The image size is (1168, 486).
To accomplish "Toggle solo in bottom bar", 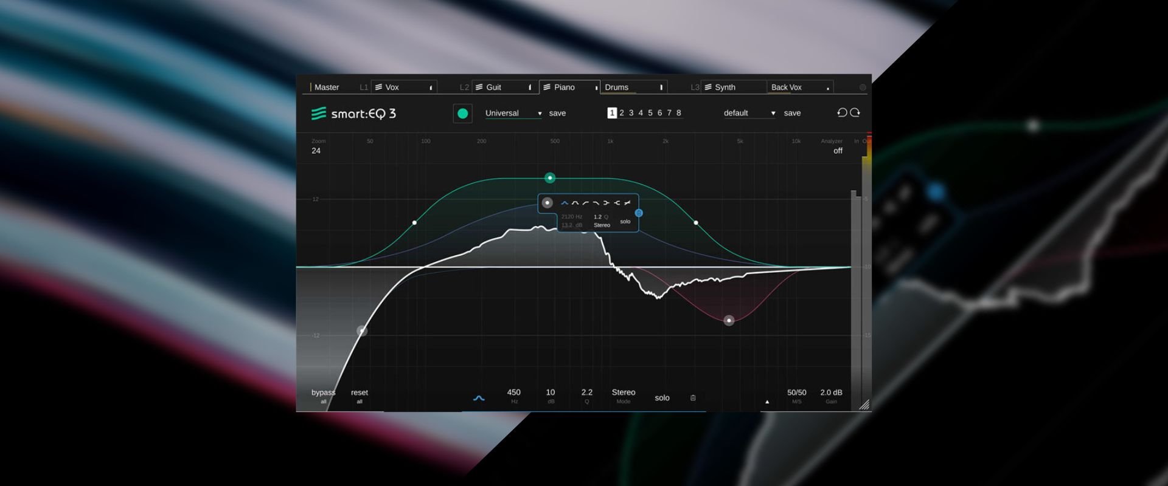I will tap(662, 398).
